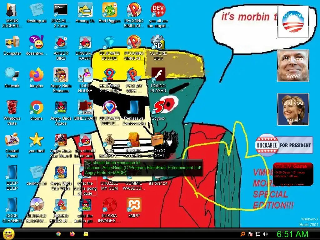Click the McCain 'Did you Vote?' gadget
The width and height of the screenshot is (320, 240).
[293, 66]
